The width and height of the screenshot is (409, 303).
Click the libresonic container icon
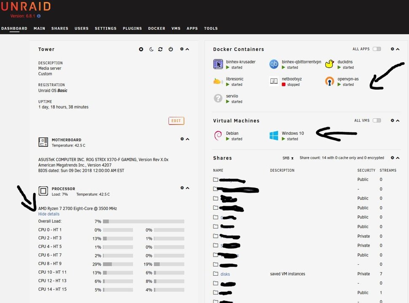pyautogui.click(x=218, y=81)
